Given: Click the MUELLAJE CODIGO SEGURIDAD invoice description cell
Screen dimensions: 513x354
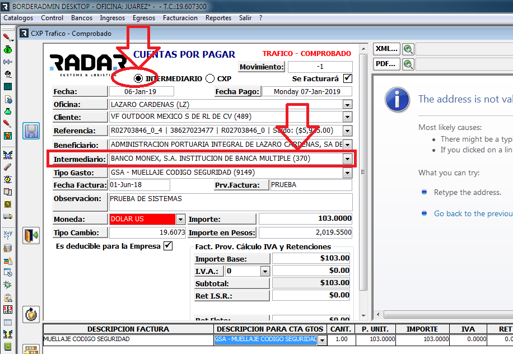Looking at the screenshot, I should point(128,339).
